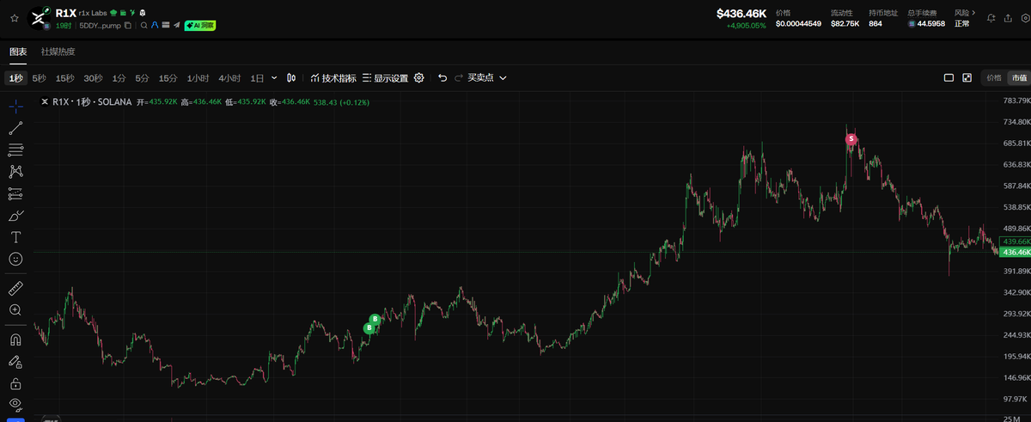1031x422 pixels.
Task: Click the upper green B buy marker
Action: point(375,319)
